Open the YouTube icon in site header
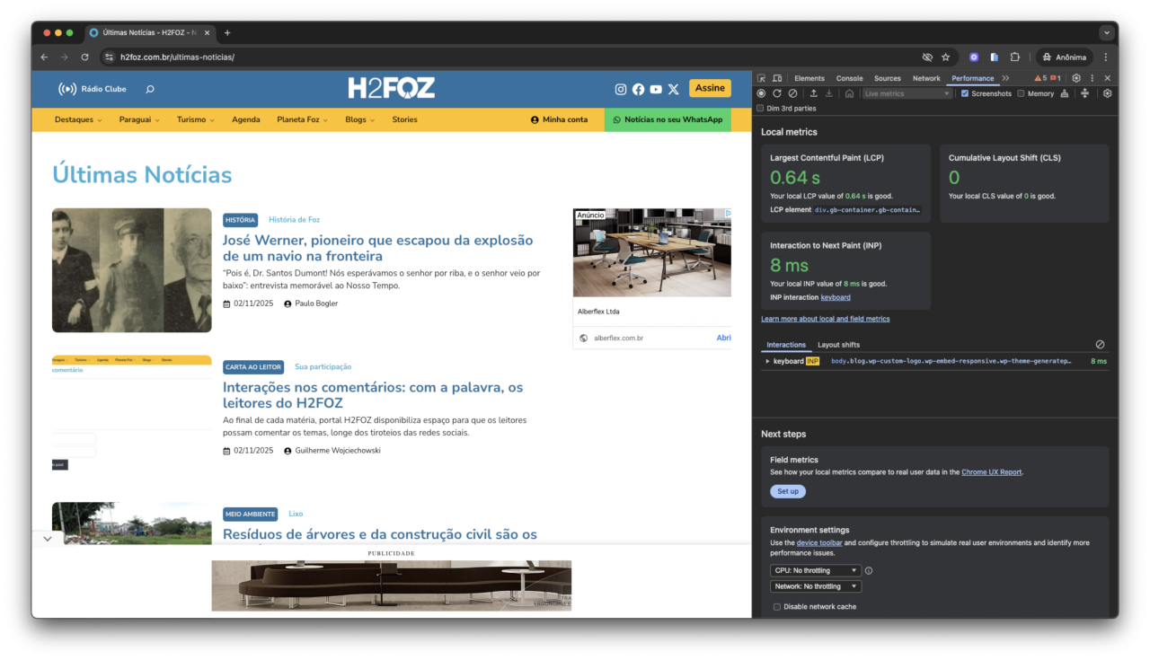1150x660 pixels. 656,89
